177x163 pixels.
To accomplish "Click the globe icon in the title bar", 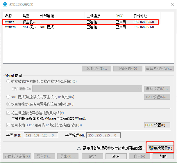I will (x=5, y=4).
